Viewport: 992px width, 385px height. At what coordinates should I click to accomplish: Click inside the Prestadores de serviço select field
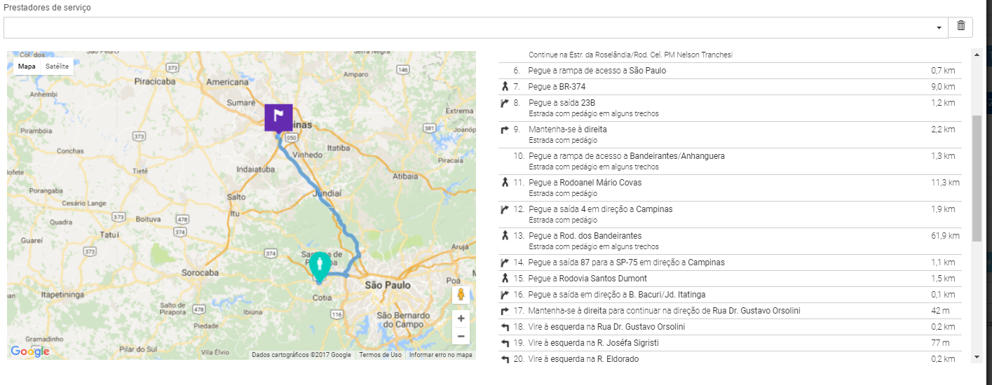click(475, 27)
